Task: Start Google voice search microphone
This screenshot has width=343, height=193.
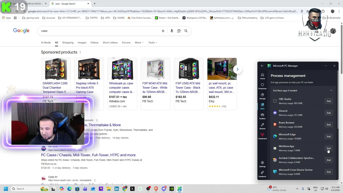Action: (x=172, y=31)
